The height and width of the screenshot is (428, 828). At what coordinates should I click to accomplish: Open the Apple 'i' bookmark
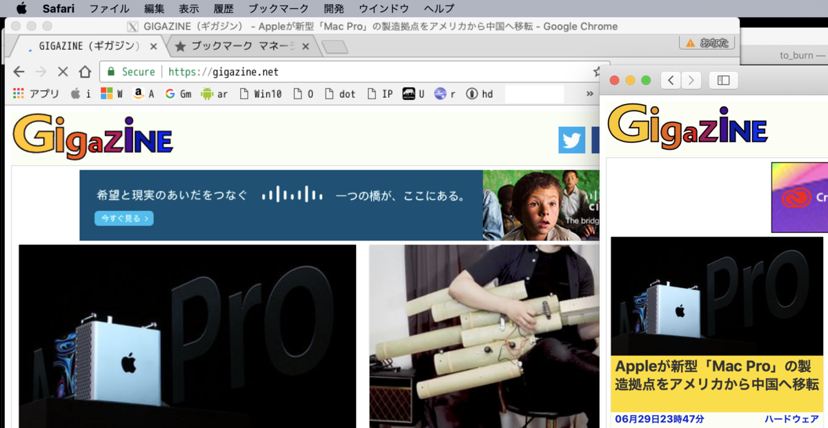[x=81, y=94]
